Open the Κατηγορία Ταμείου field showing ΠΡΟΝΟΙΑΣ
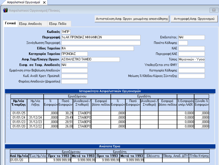Viewport: 219px width, 165px height. pyautogui.click(x=74, y=54)
